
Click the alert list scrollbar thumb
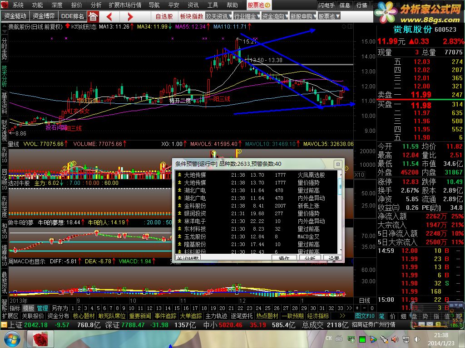pyautogui.click(x=340, y=186)
